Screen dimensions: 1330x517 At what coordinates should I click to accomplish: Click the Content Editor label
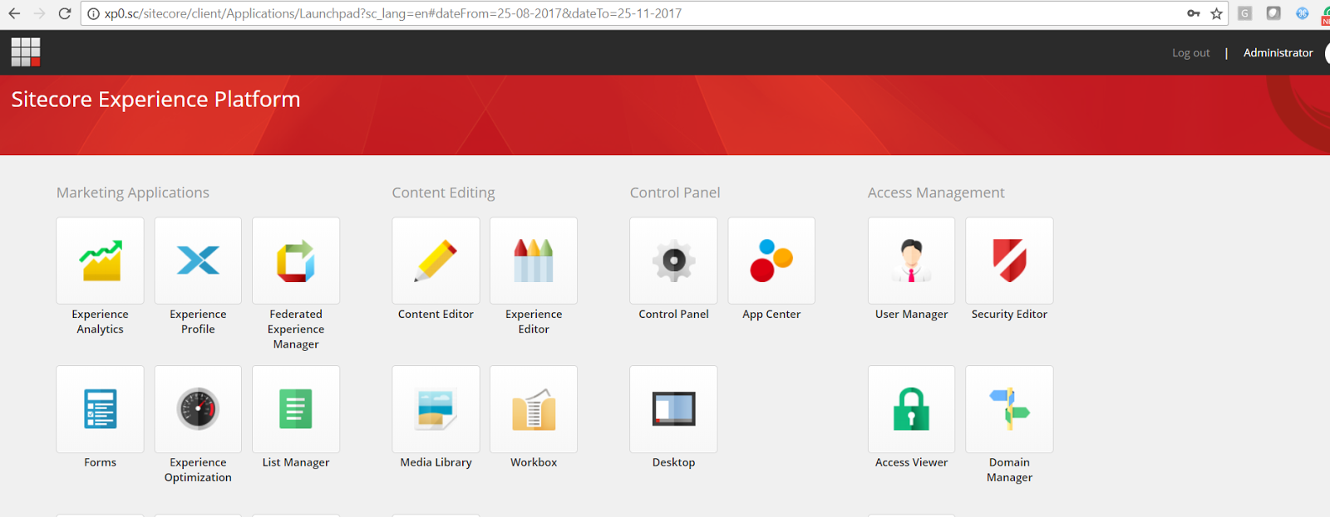(x=436, y=314)
